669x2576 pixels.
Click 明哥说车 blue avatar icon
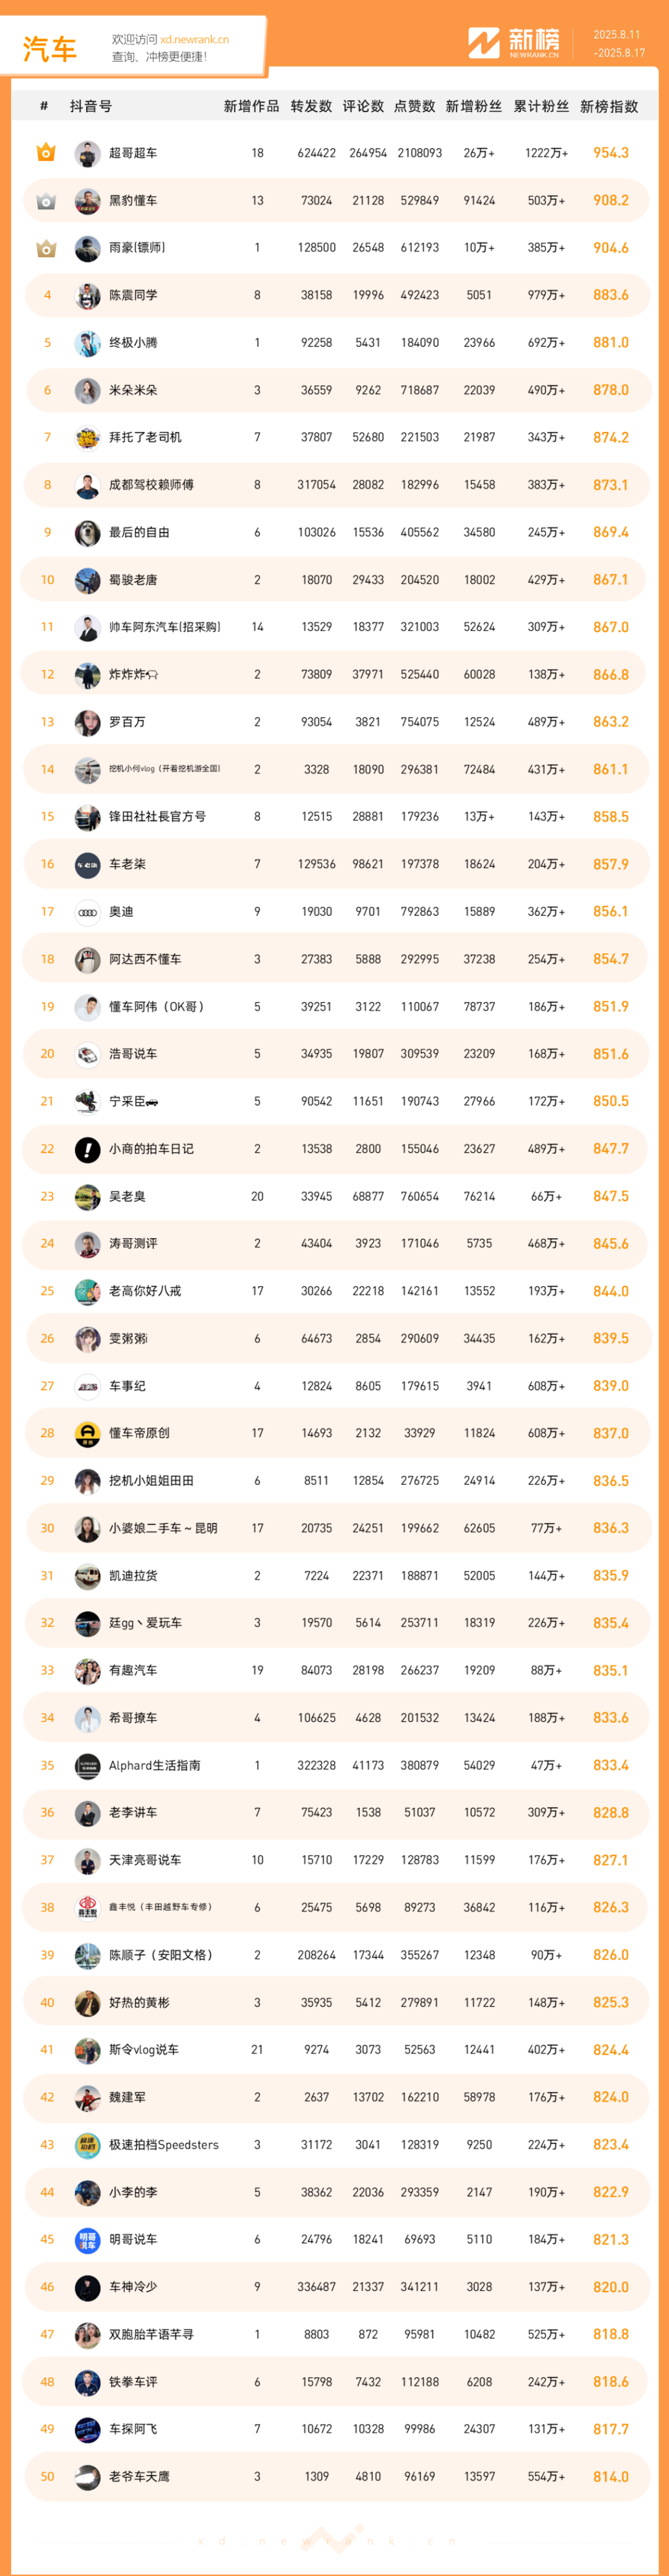pos(87,2239)
